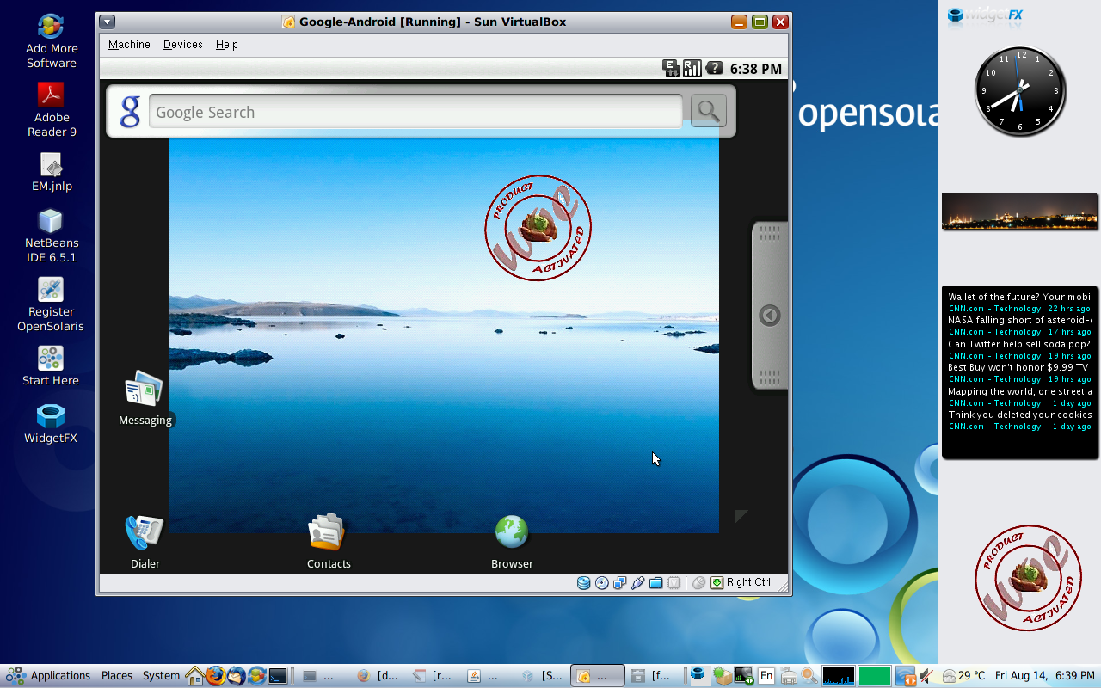Open the EM.jnlp desktop file
1101x688 pixels.
pos(52,172)
